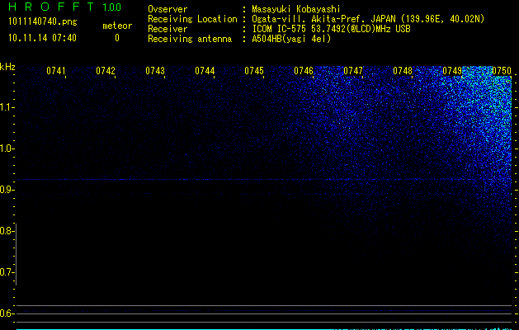The image size is (519, 330).
Task: Click the 0750 time marker
Action: pos(502,71)
